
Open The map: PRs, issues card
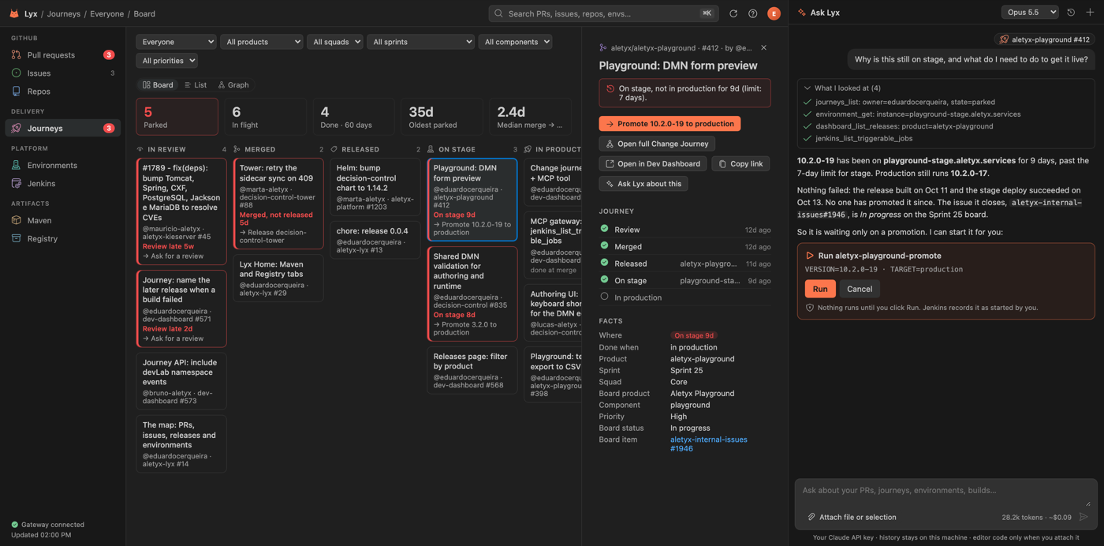click(181, 444)
